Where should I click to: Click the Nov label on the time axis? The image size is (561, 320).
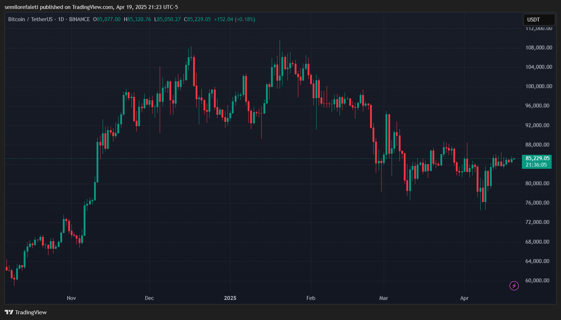pyautogui.click(x=71, y=298)
